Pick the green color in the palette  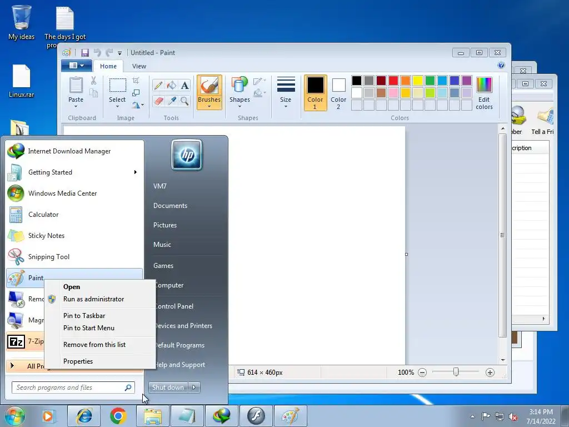point(430,81)
